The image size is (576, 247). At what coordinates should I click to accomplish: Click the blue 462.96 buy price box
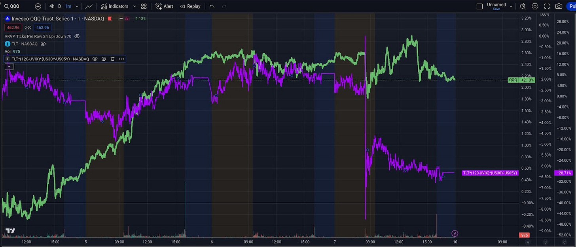click(42, 27)
